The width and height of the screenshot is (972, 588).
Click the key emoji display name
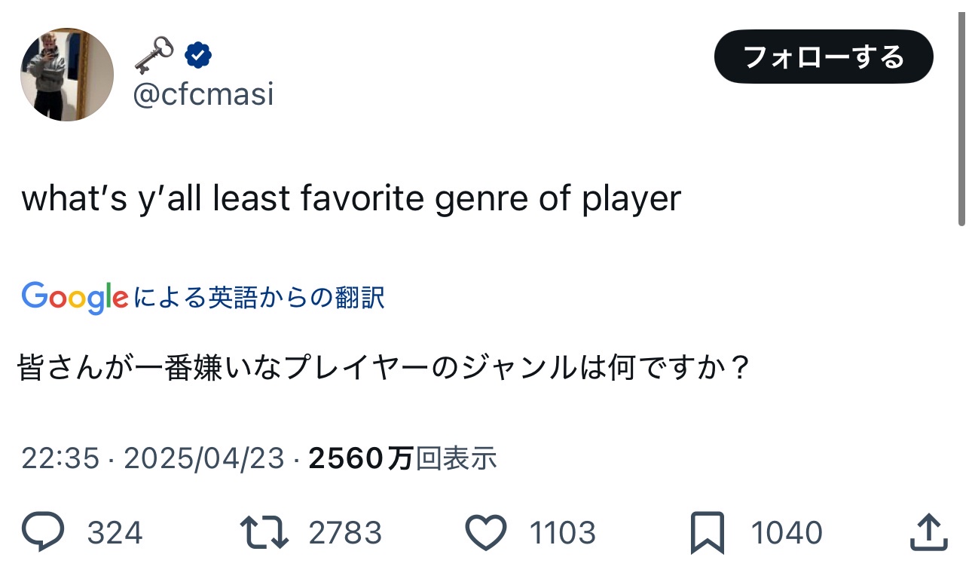154,55
